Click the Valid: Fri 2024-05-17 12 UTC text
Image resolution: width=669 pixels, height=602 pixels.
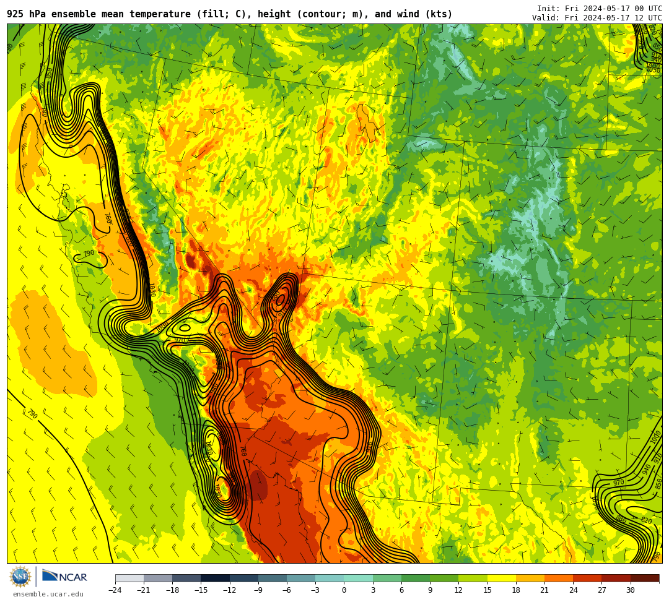[x=597, y=18]
